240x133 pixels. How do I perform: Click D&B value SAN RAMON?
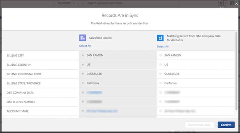(x=172, y=55)
